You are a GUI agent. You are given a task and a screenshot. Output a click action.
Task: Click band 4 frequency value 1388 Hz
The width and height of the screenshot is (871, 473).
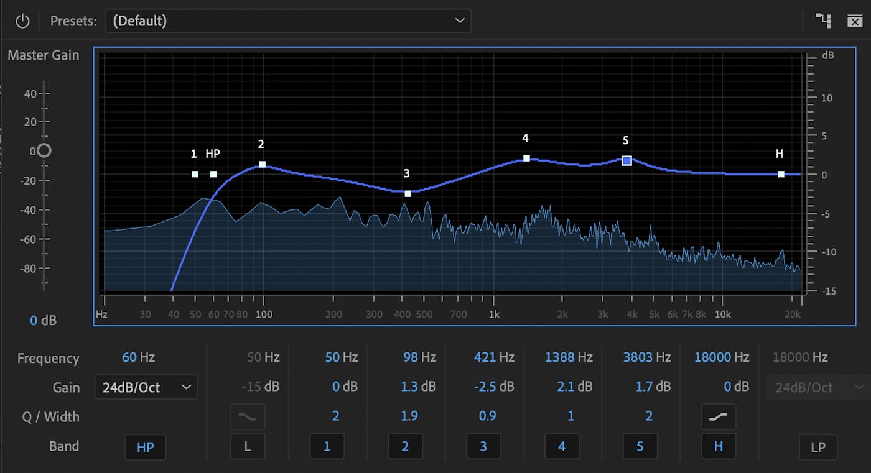click(569, 357)
